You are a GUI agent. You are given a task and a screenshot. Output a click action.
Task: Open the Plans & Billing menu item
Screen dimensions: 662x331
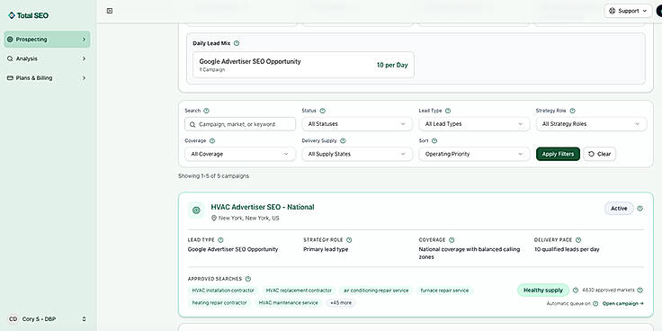coord(48,78)
